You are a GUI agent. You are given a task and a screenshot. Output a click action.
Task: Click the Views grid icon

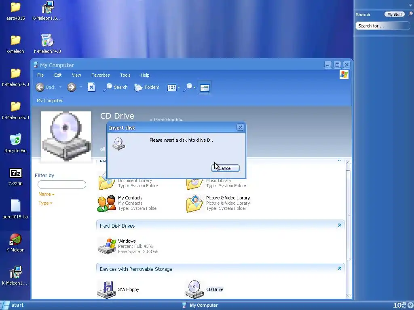pos(171,88)
